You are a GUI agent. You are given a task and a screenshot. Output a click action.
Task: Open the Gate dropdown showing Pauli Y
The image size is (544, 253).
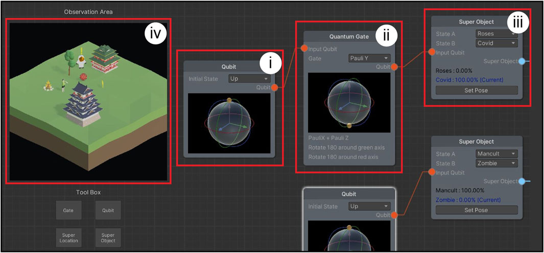(x=369, y=58)
